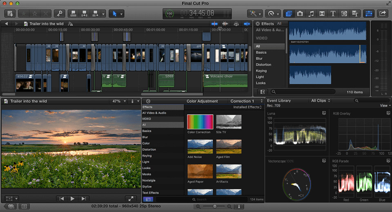Select the Aged Paper effect thumbnail
Image resolution: width=392 pixels, height=212 pixels.
[200, 171]
